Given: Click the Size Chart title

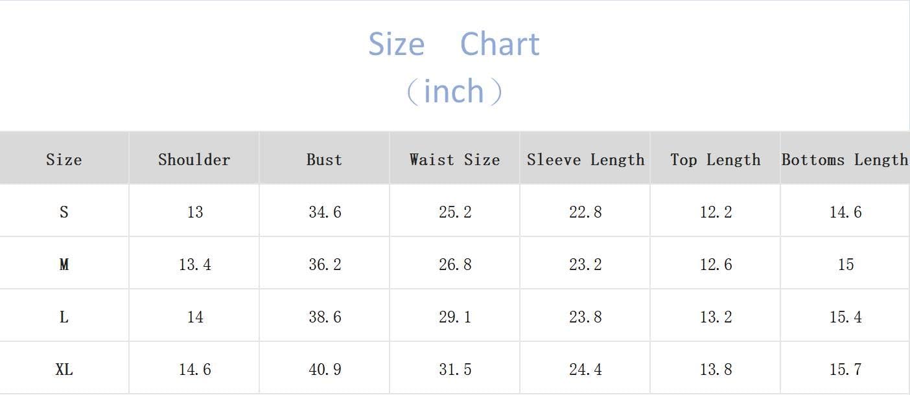Looking at the screenshot, I should (x=454, y=44).
